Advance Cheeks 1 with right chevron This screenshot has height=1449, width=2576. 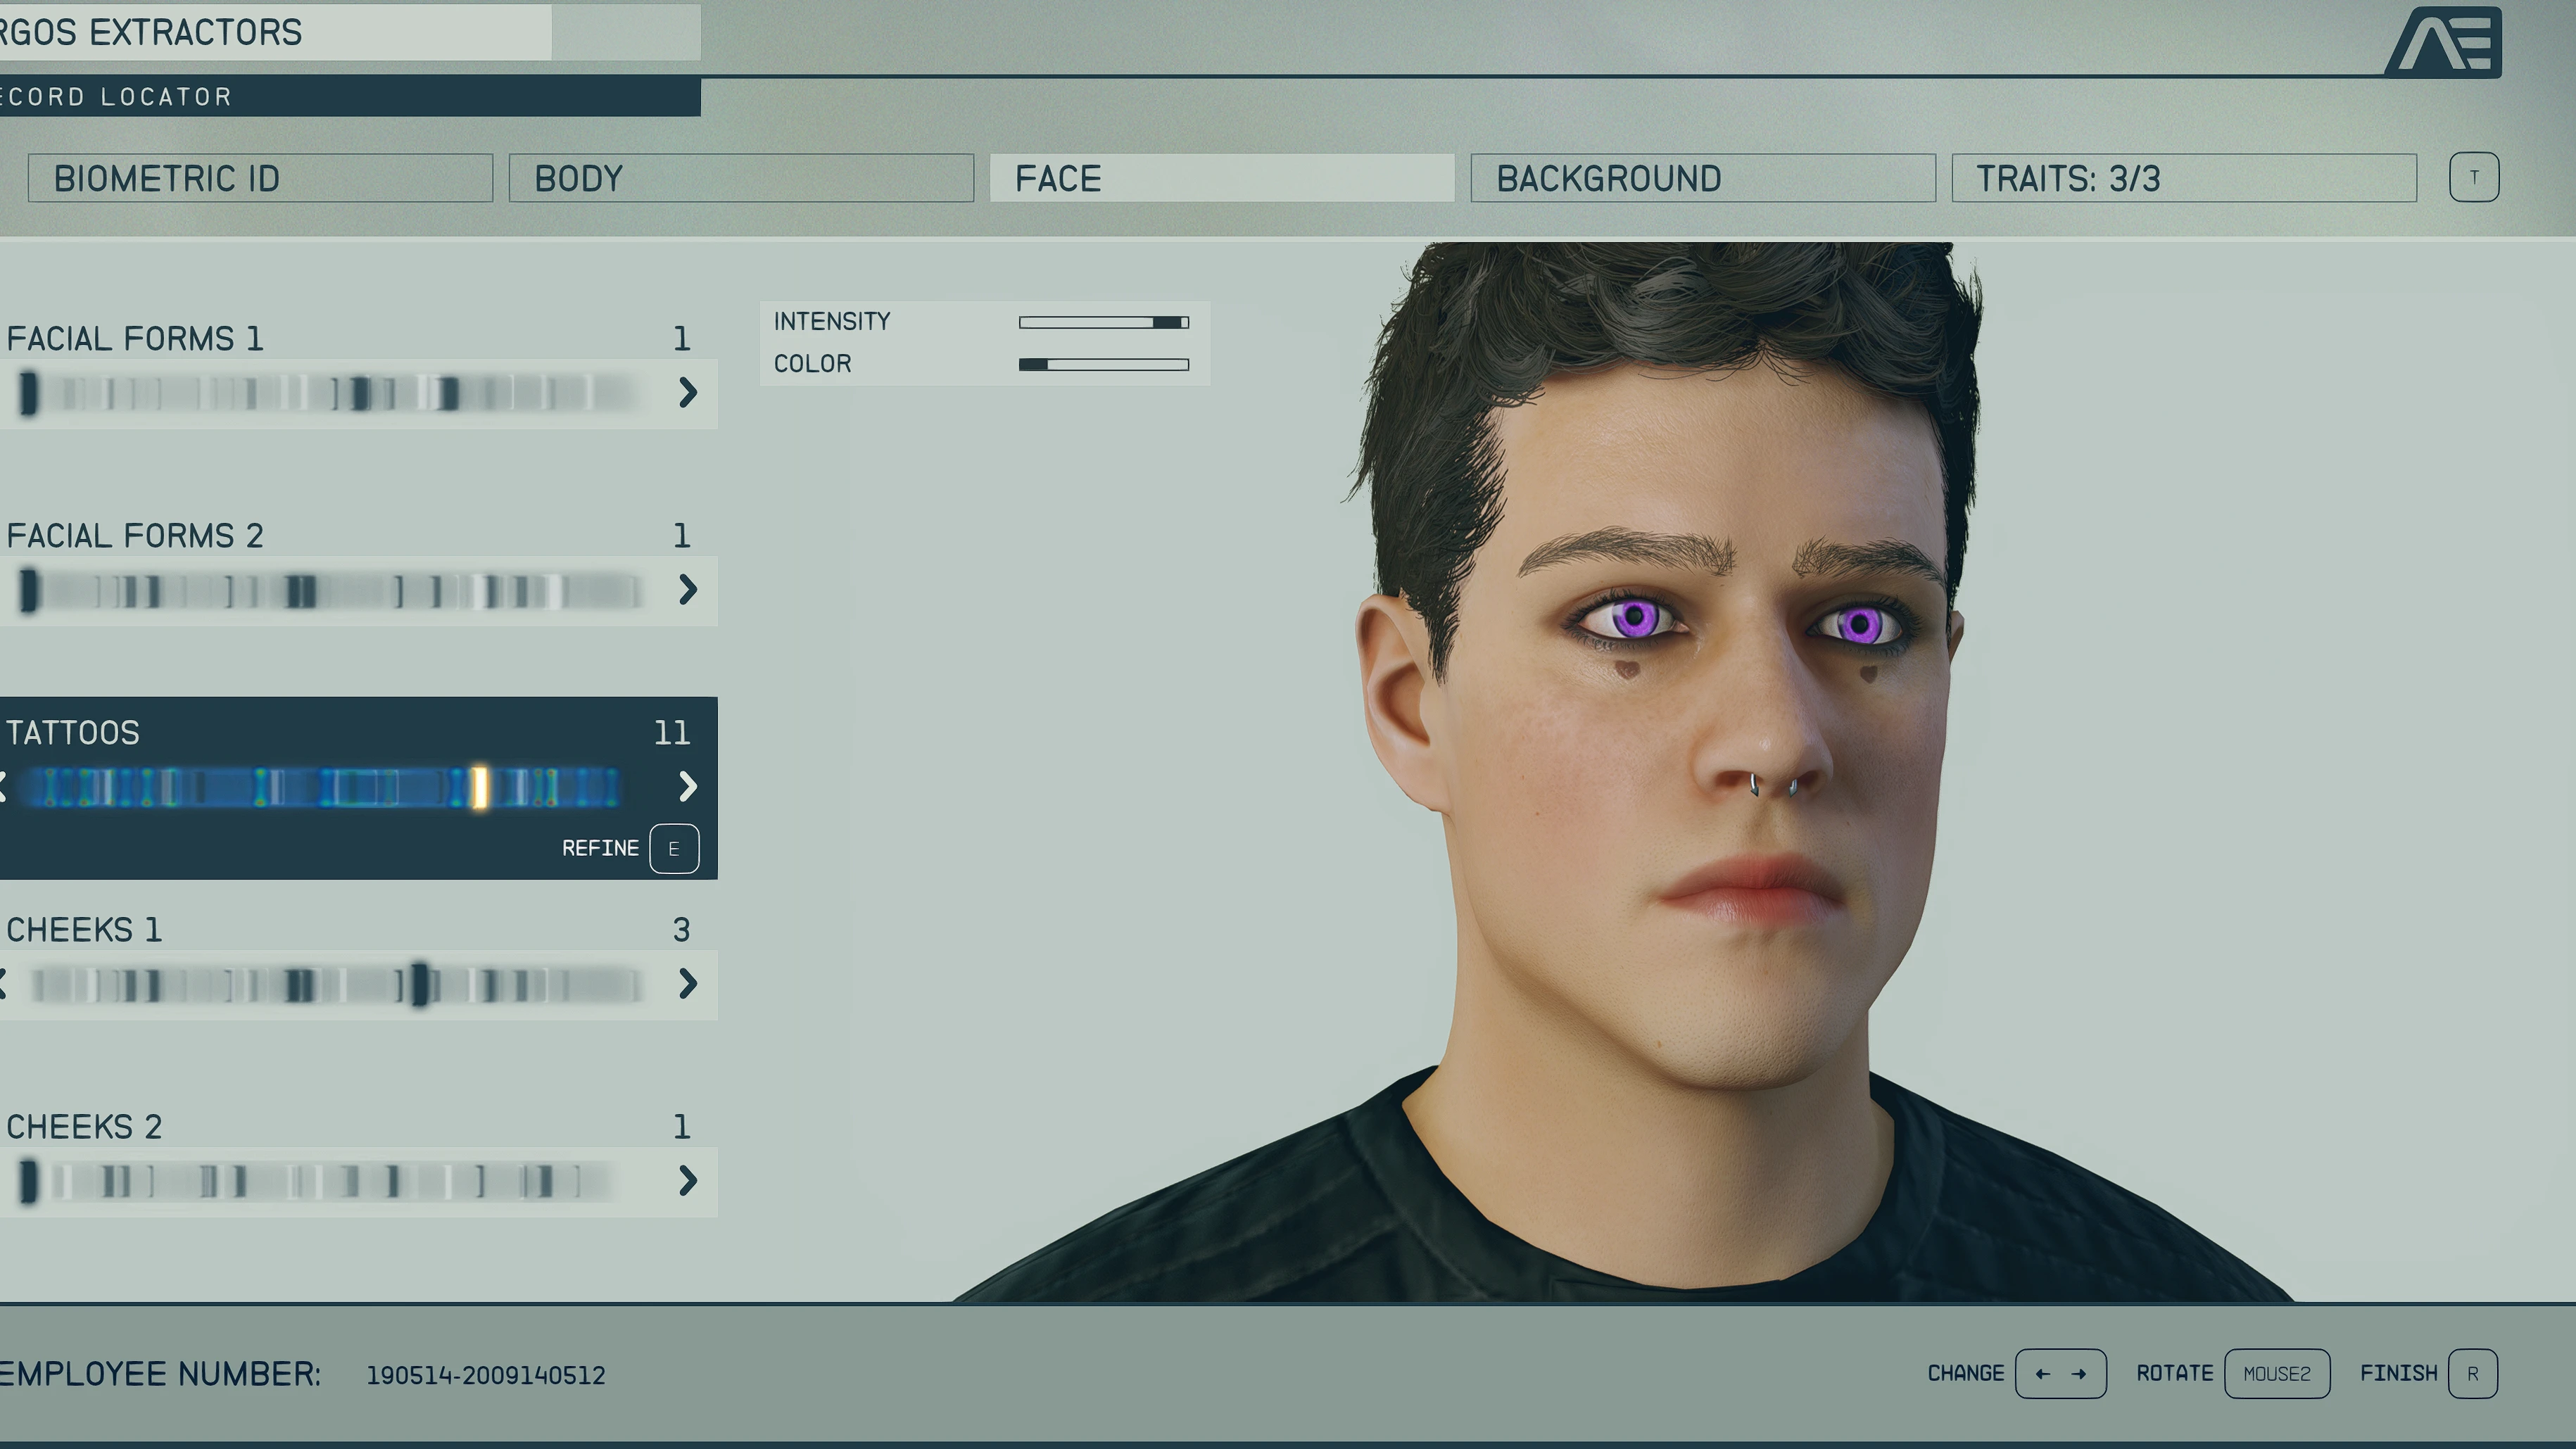(x=687, y=983)
